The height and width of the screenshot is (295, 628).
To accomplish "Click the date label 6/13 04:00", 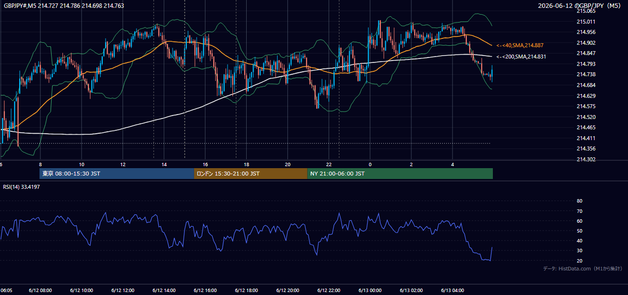I will click(453, 291).
